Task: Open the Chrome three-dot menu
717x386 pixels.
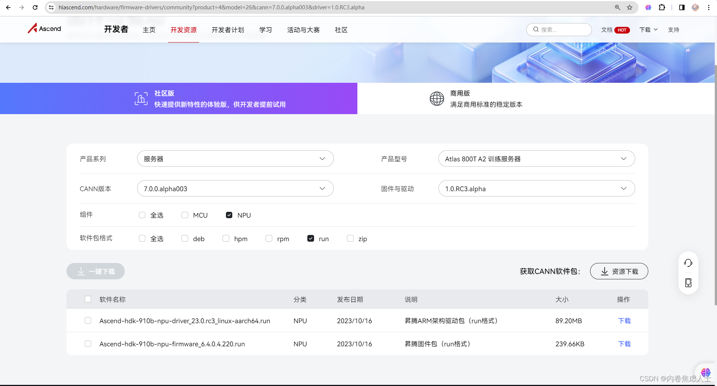Action: (x=709, y=7)
